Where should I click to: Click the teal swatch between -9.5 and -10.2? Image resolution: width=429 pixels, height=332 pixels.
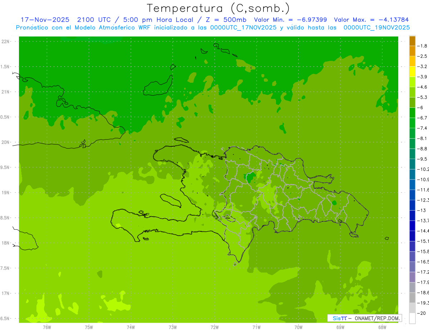tap(412, 164)
